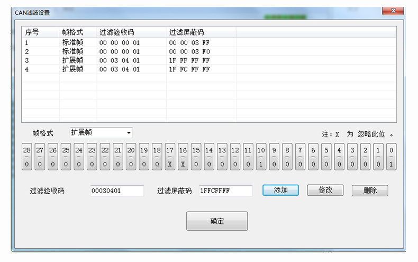Toggle filter bit 5 button
This screenshot has height=262, width=418.
coord(326,157)
